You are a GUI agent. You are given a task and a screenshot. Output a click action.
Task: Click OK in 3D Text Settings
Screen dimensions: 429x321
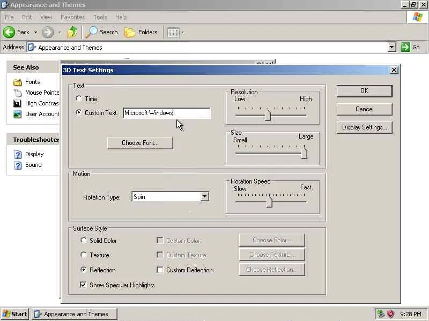(x=365, y=91)
